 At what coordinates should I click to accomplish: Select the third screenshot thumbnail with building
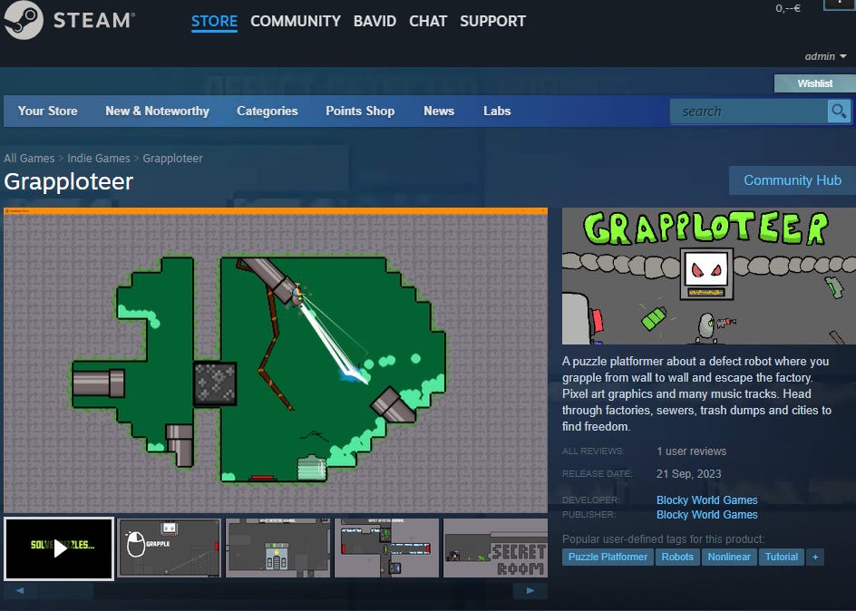(277, 548)
